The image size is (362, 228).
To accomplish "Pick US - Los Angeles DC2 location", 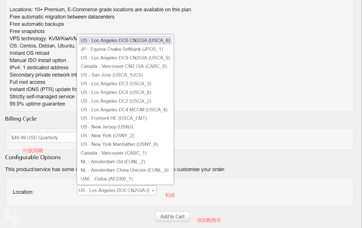I will click(116, 101).
